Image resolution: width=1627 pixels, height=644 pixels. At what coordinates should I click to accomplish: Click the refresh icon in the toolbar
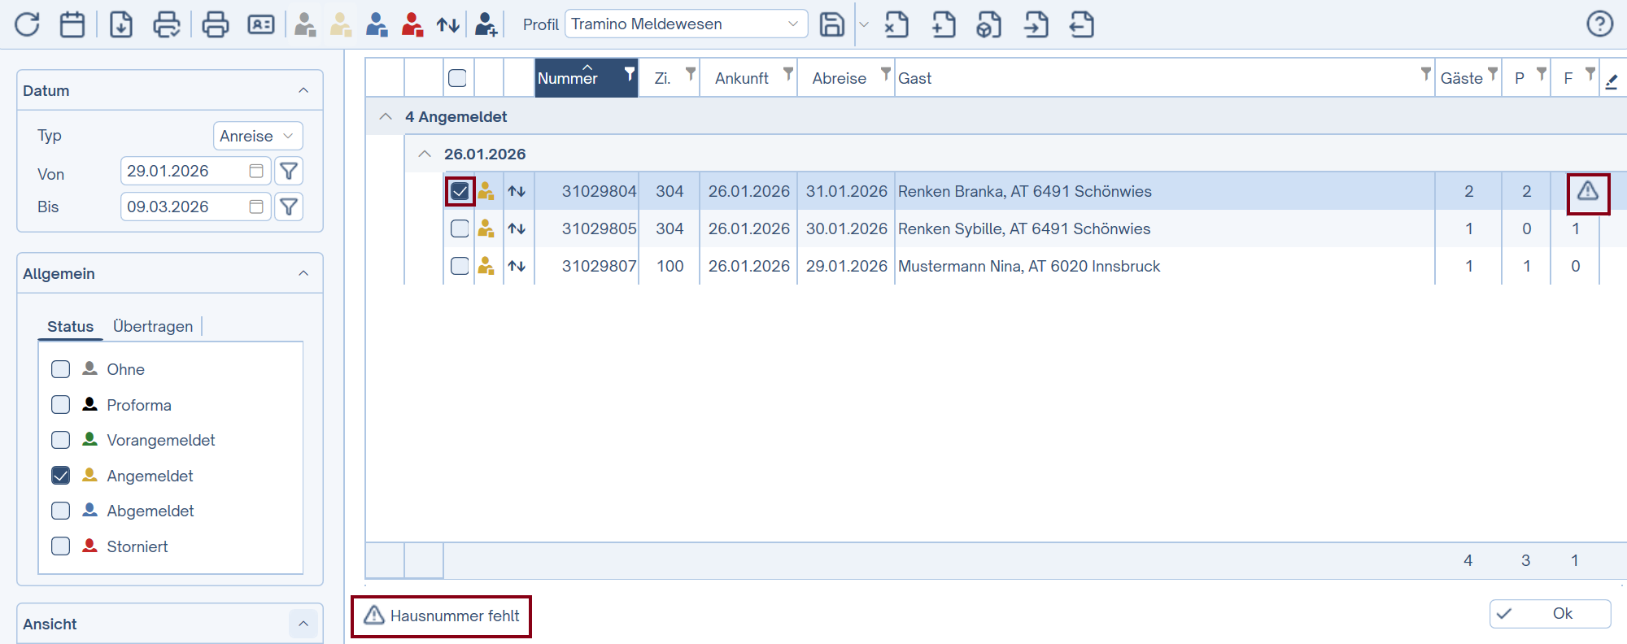coord(27,24)
